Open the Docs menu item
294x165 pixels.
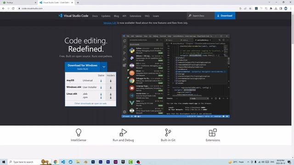click(x=95, y=16)
